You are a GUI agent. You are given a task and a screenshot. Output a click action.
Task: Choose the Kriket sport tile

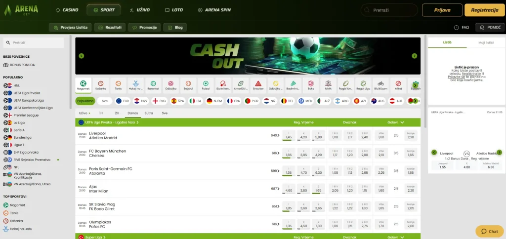tap(398, 85)
